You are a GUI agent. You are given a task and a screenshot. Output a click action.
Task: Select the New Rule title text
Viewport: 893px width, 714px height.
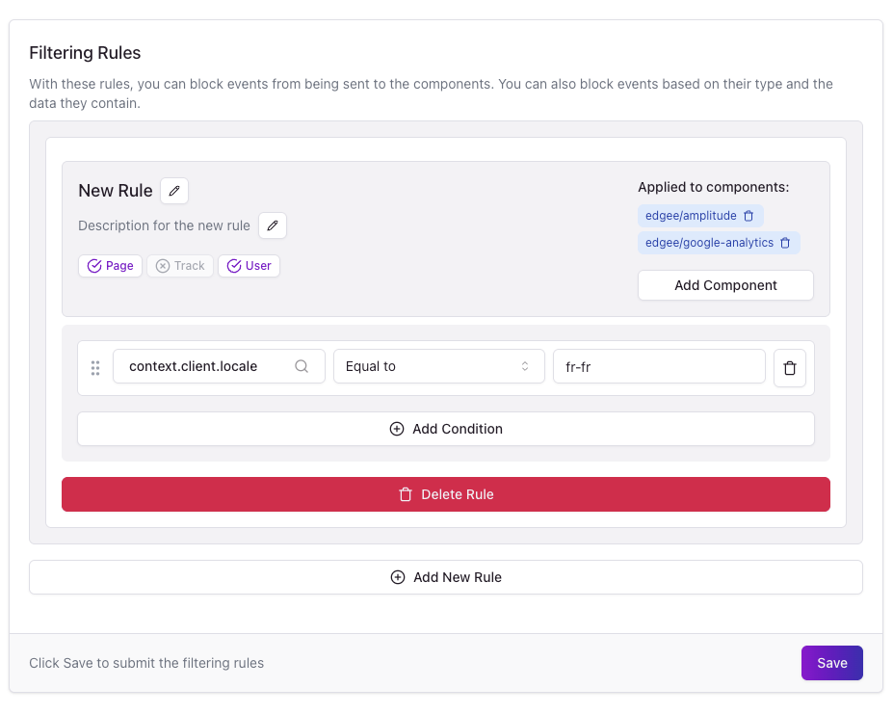coord(116,191)
